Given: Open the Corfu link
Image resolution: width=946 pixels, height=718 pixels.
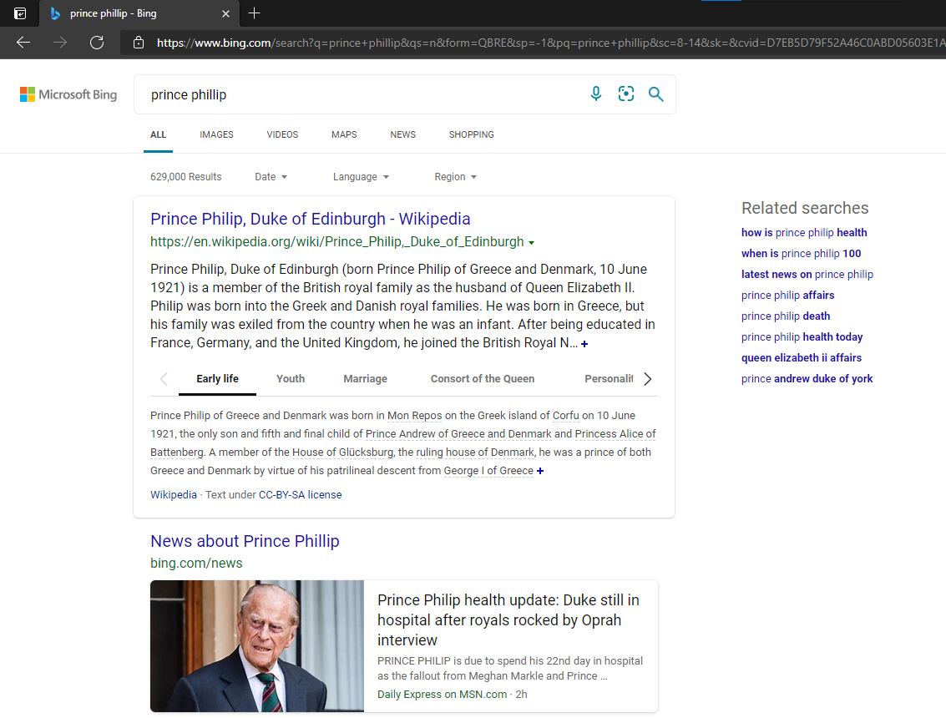Looking at the screenshot, I should point(566,416).
